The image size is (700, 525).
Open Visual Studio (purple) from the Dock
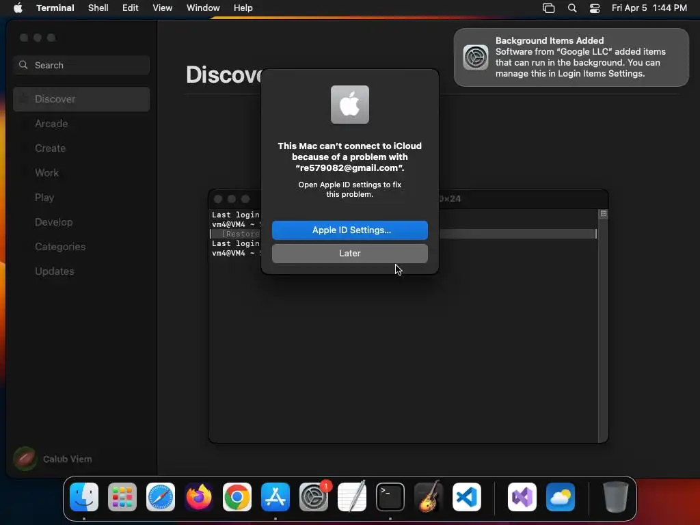coord(522,497)
